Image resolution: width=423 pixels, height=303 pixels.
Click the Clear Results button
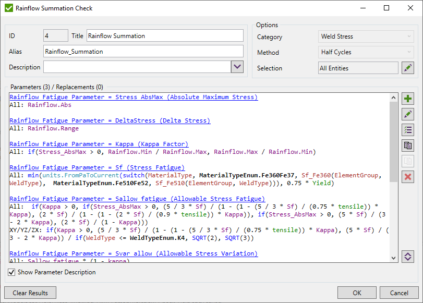(30, 293)
